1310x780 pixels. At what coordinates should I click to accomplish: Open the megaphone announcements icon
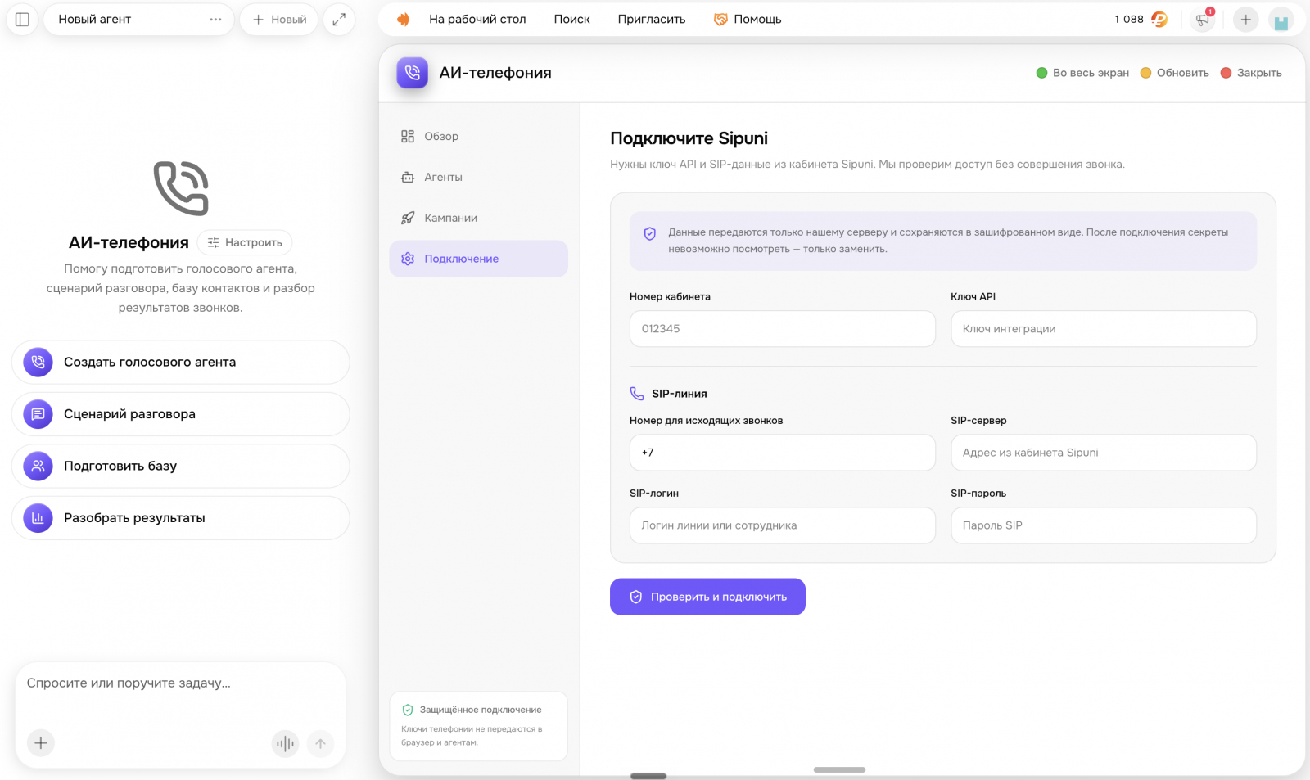(x=1203, y=20)
